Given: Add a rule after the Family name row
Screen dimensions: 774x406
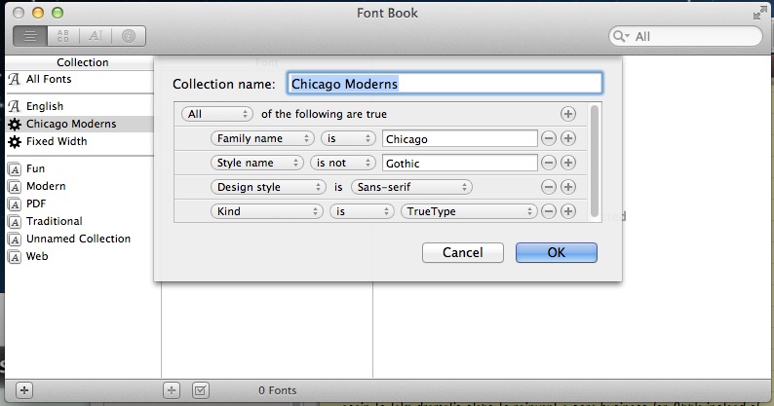Looking at the screenshot, I should tap(568, 138).
